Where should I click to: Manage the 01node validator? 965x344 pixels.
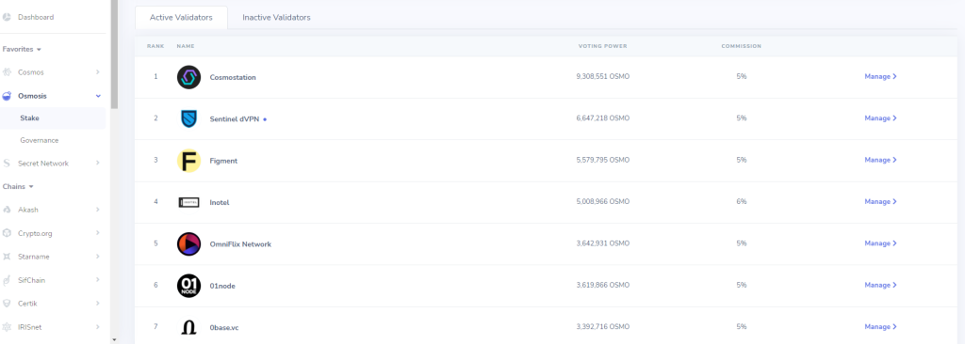coord(880,285)
